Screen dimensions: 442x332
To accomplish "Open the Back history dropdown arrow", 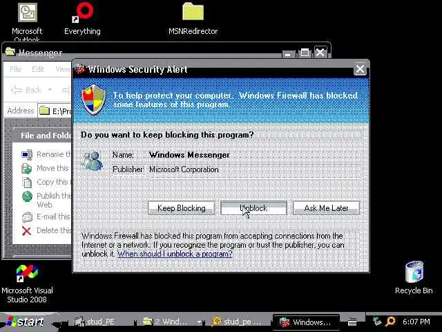I will [50, 90].
